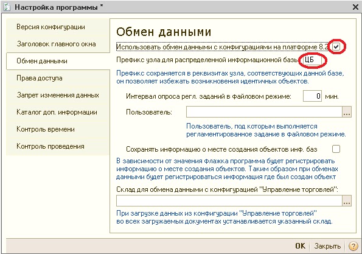This screenshot has width=362, height=254.
Task: Open Запрет изменения данных section
Action: 58,95
